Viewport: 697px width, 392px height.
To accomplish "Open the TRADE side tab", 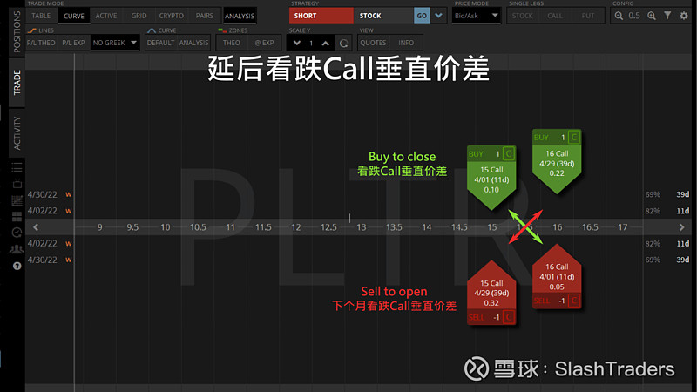I will click(x=17, y=82).
